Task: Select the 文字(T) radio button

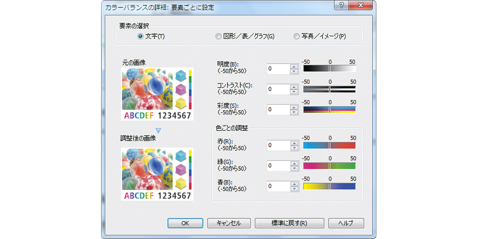Action: pos(140,36)
